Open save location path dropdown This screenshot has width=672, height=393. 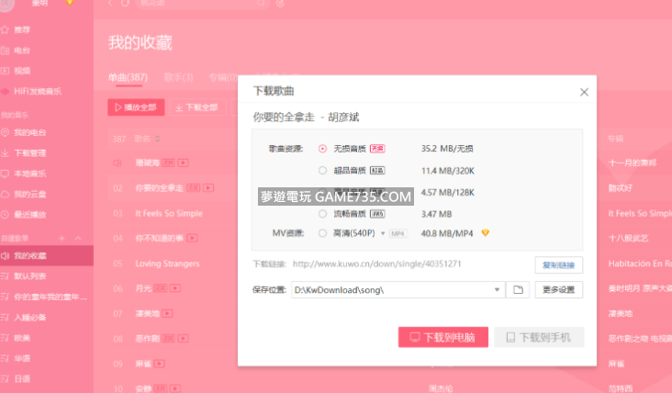click(498, 290)
